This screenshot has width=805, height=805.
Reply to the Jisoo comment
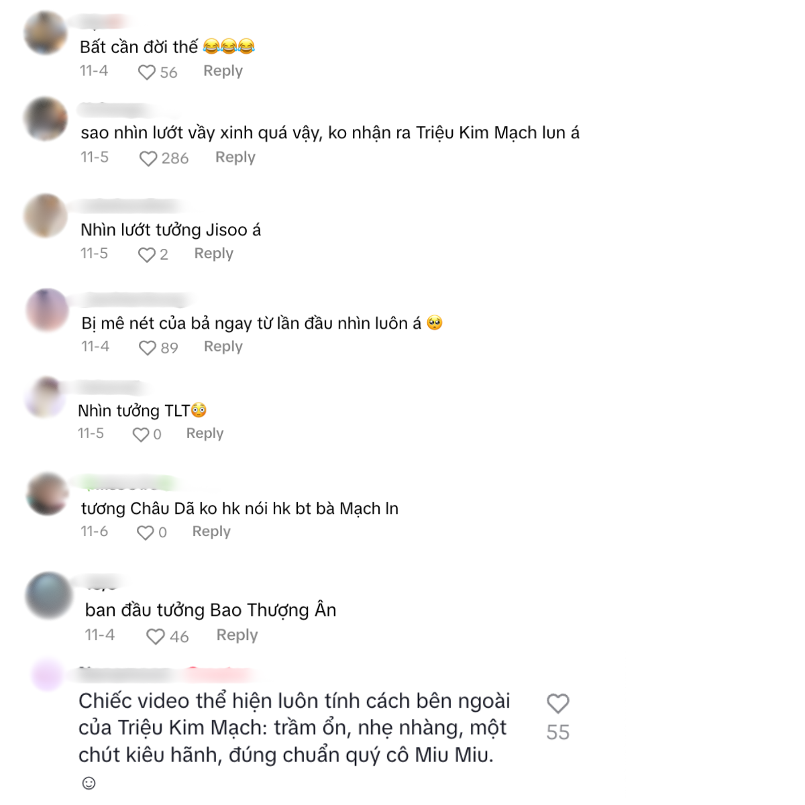[x=213, y=254]
